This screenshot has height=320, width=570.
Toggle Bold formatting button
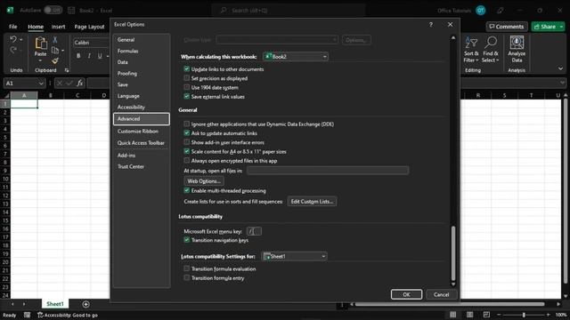click(x=78, y=56)
